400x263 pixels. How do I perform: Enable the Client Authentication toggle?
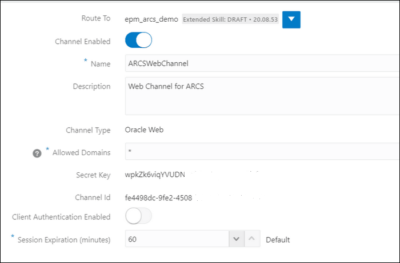[138, 216]
